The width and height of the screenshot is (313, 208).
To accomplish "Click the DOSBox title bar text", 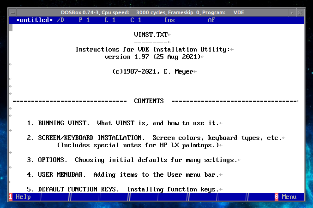I will [x=152, y=12].
